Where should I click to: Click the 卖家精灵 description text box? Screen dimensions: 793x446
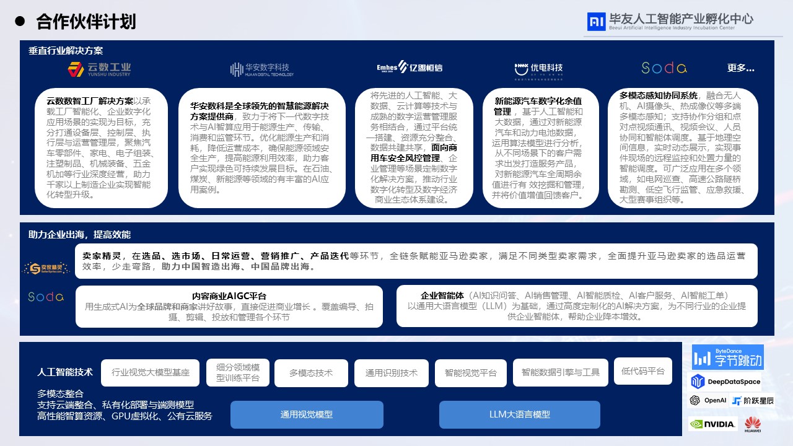click(x=416, y=261)
